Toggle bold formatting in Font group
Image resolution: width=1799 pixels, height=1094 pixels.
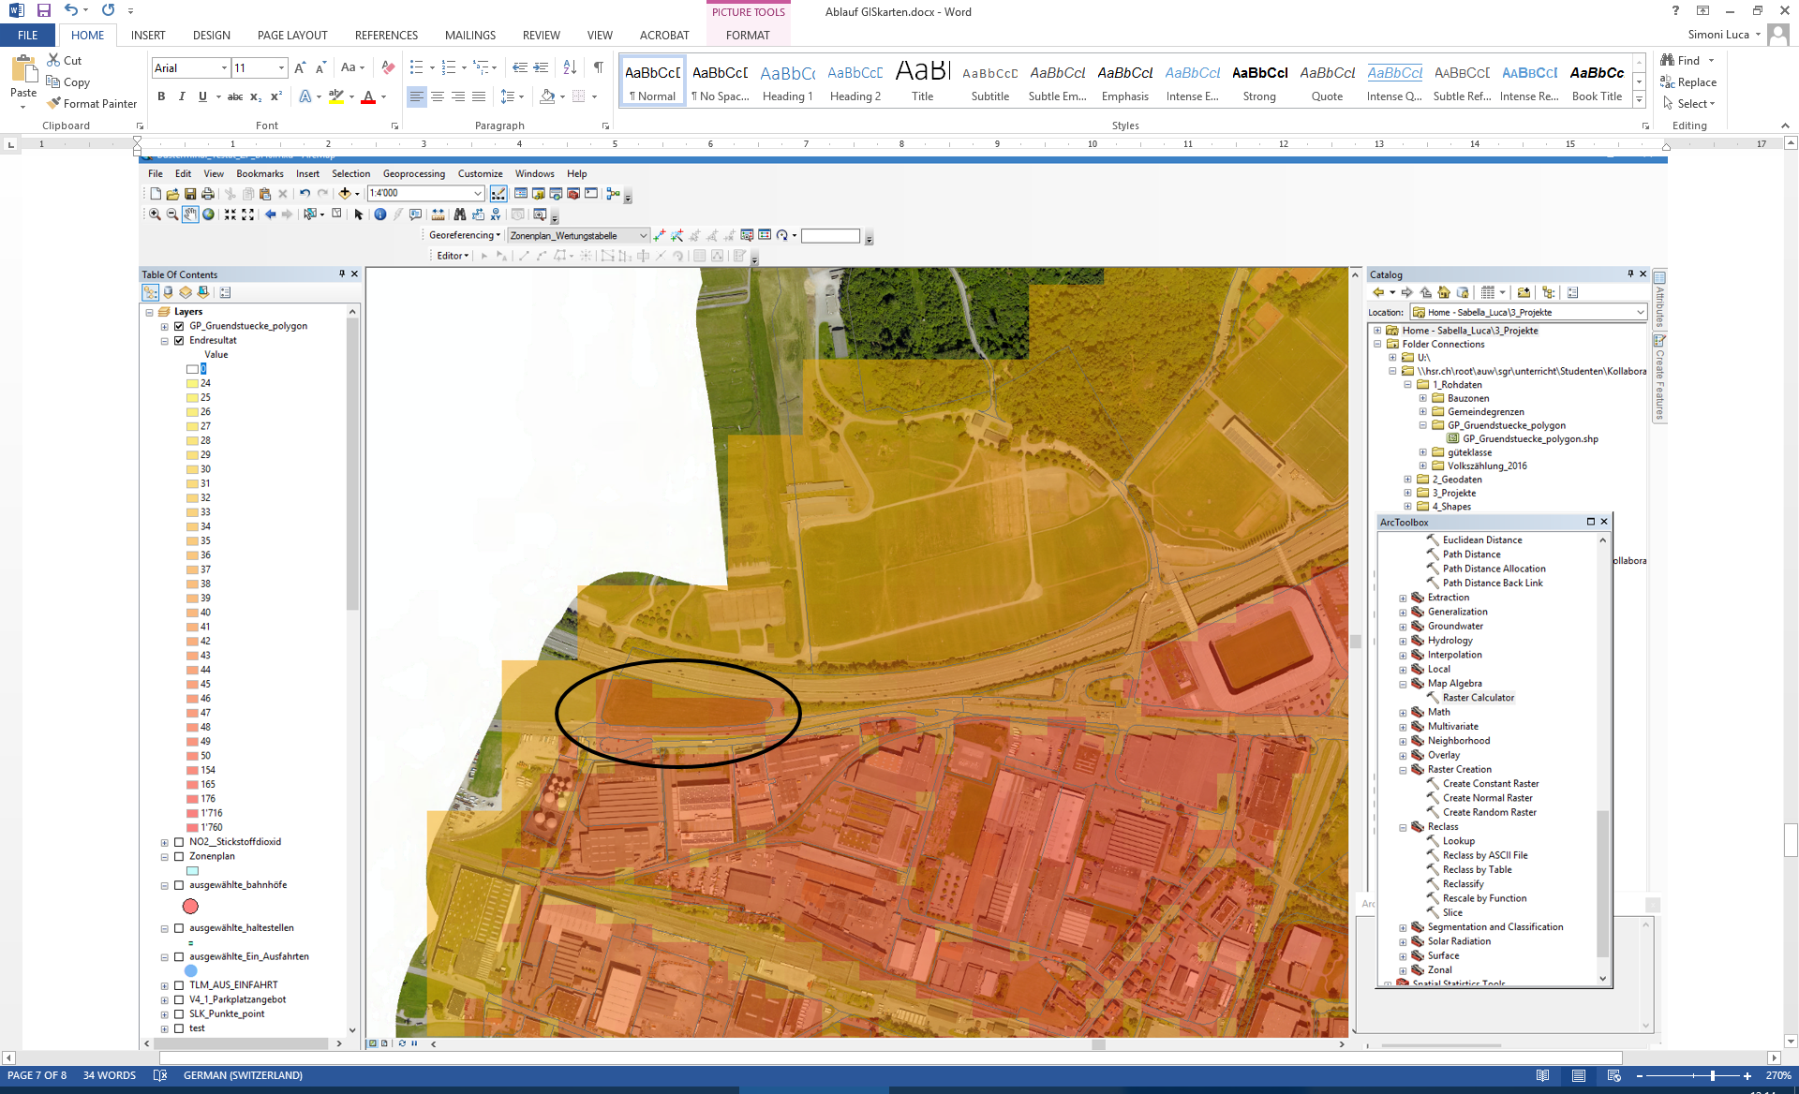tap(161, 96)
